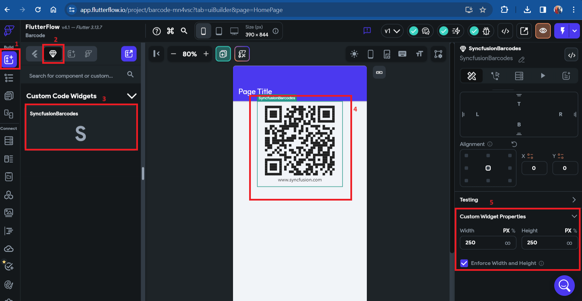Click the View Code button in toolbar
Screen dimensions: 582x301
pyautogui.click(x=505, y=31)
